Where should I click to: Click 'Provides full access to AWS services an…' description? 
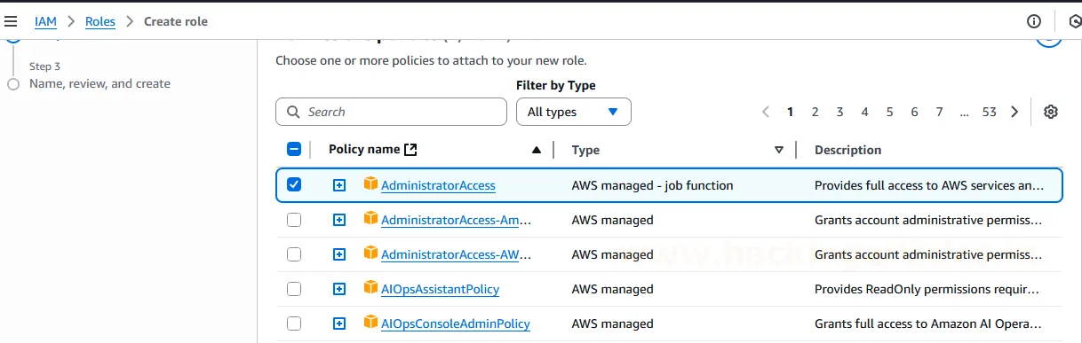pyautogui.click(x=929, y=185)
